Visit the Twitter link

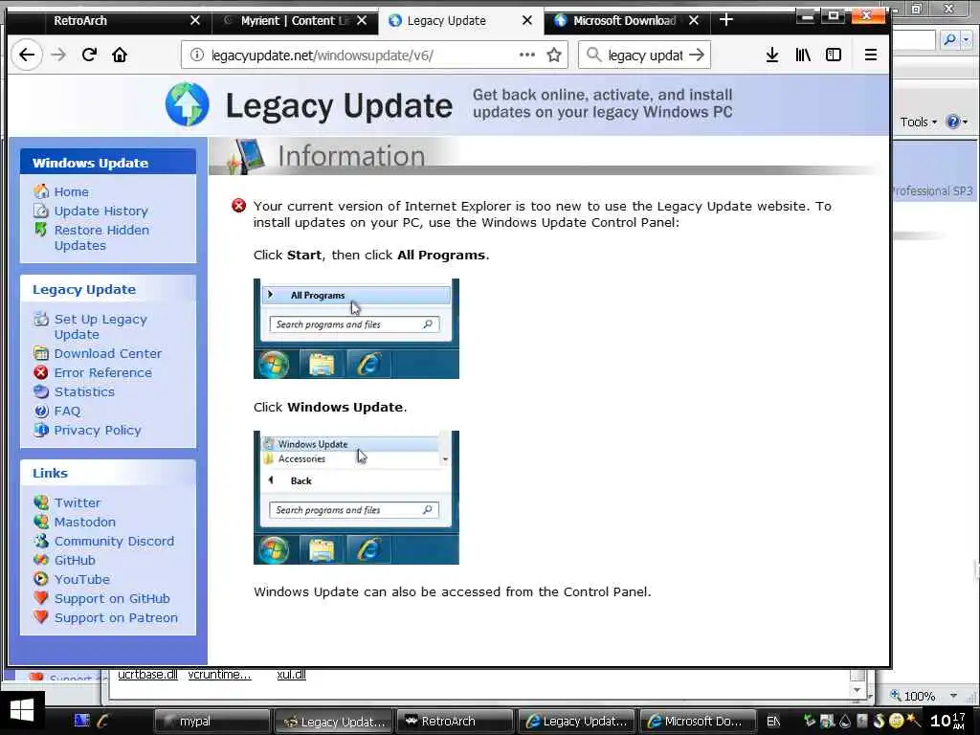tap(77, 503)
